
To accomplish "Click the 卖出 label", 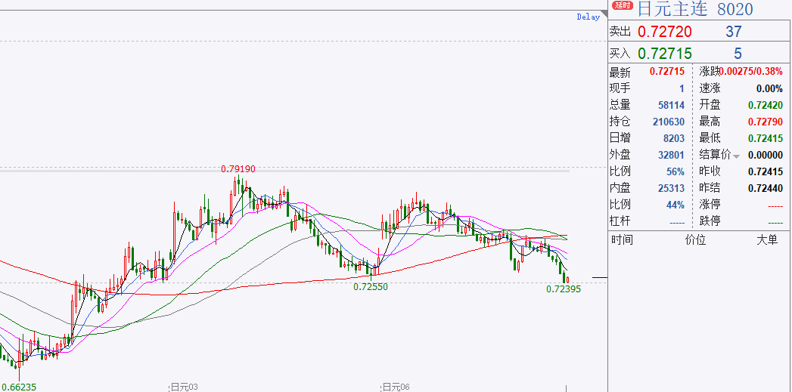I will (620, 32).
